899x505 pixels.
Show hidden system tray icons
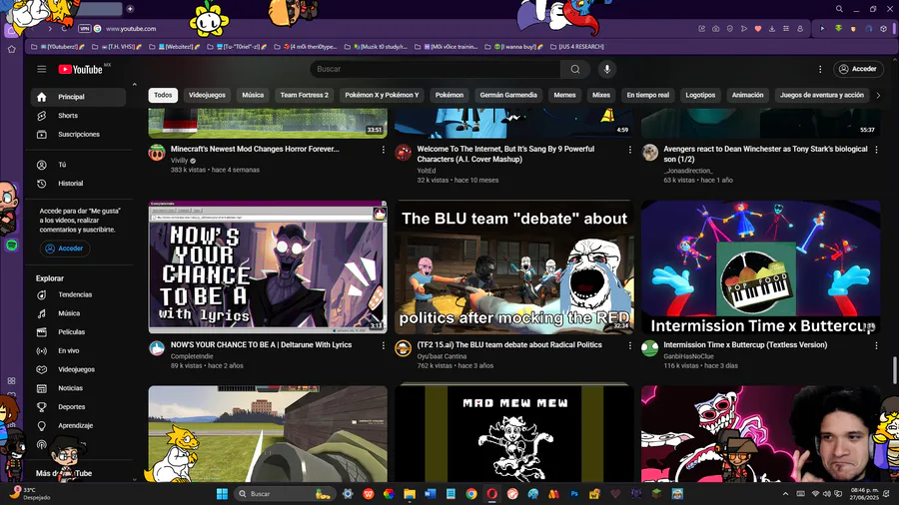[x=785, y=494]
